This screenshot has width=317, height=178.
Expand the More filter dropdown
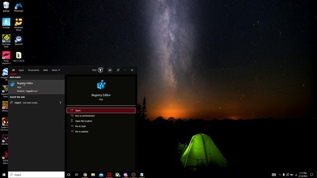click(56, 70)
